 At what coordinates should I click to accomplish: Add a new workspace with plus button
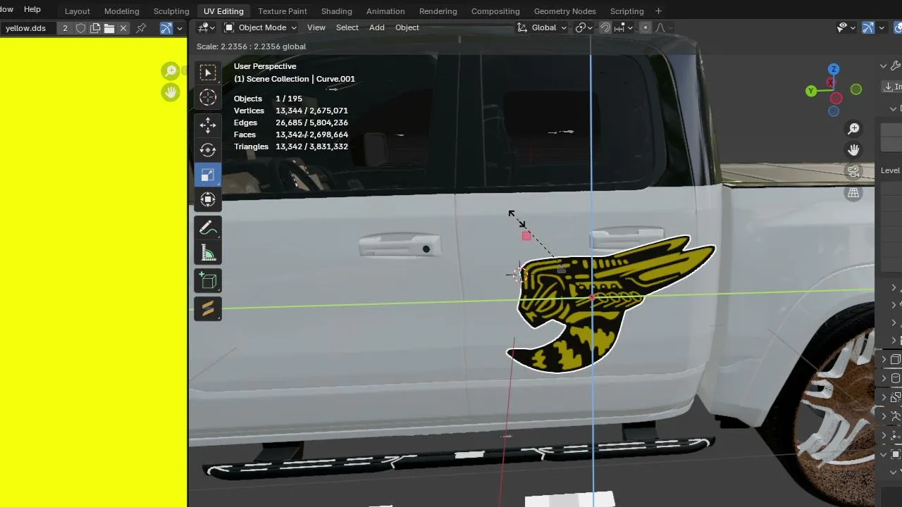tap(659, 11)
